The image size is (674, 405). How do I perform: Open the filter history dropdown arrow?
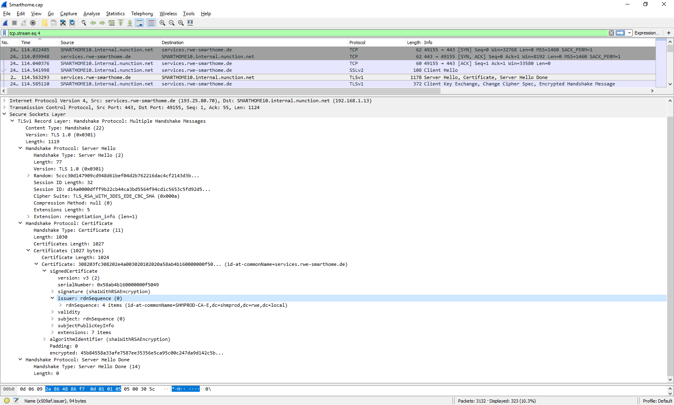[629, 33]
